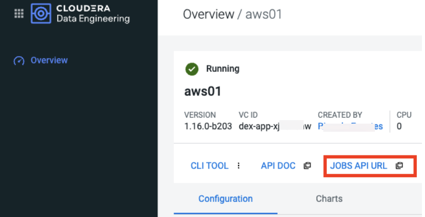Click aws01 in the breadcrumb path
Image resolution: width=425 pixels, height=217 pixels.
(264, 14)
